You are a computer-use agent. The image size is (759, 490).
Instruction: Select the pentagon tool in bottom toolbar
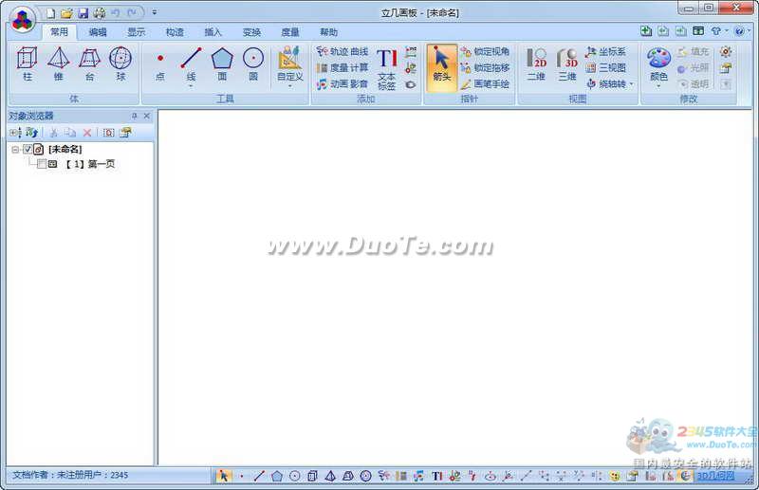277,476
